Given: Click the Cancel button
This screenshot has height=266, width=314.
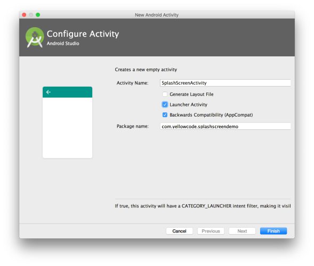Looking at the screenshot, I should point(179,231).
